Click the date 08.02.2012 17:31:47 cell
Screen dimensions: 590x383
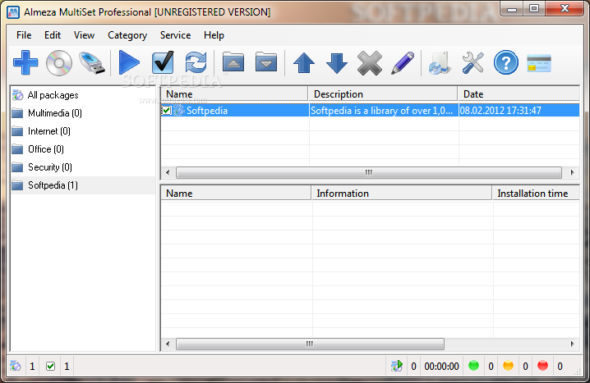(x=500, y=111)
